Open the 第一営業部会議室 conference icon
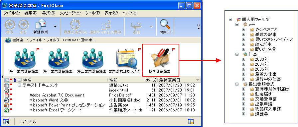This screenshot has height=127, width=298. [x=24, y=58]
